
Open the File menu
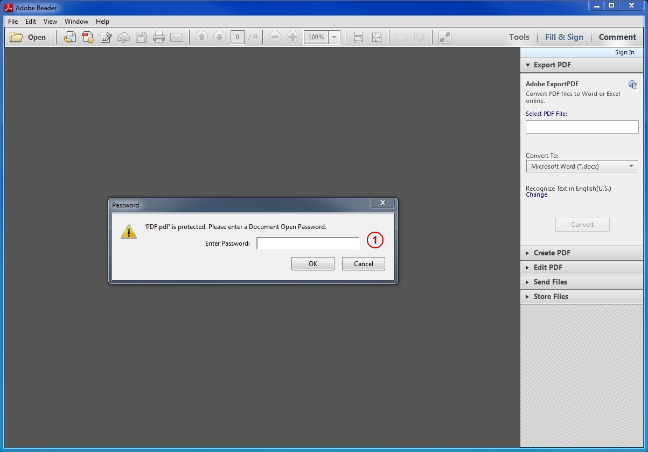pos(13,22)
